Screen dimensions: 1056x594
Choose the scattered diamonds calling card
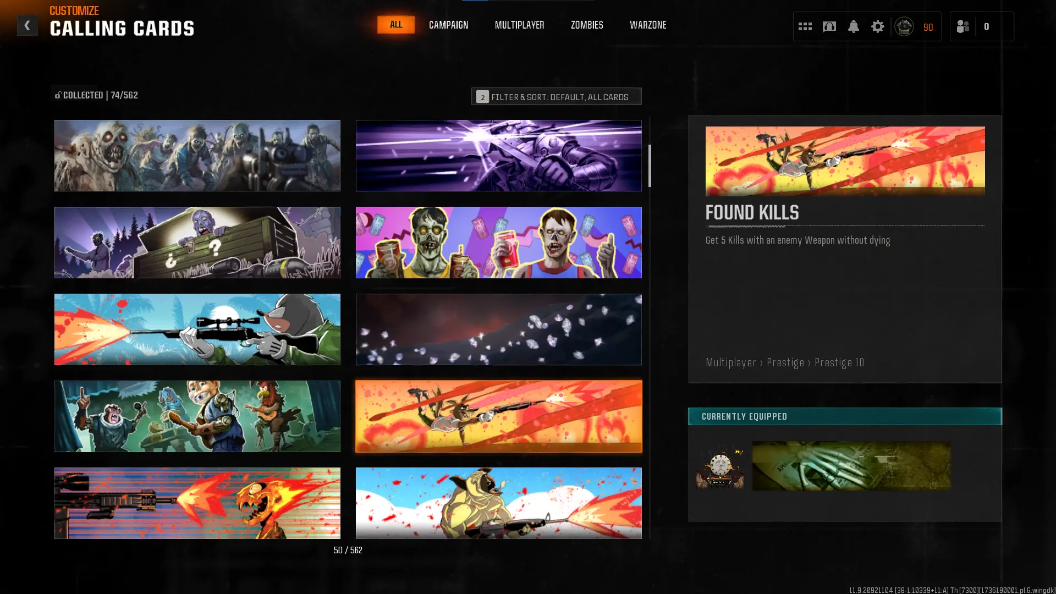click(x=498, y=329)
